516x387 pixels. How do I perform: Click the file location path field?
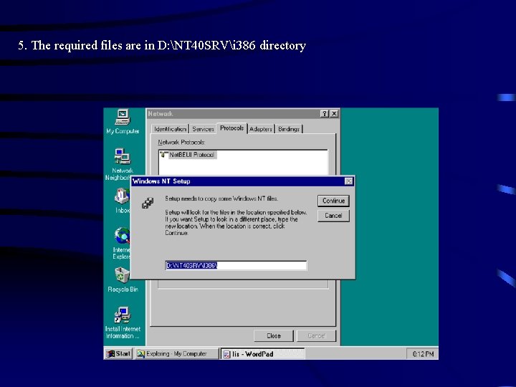coord(236,266)
